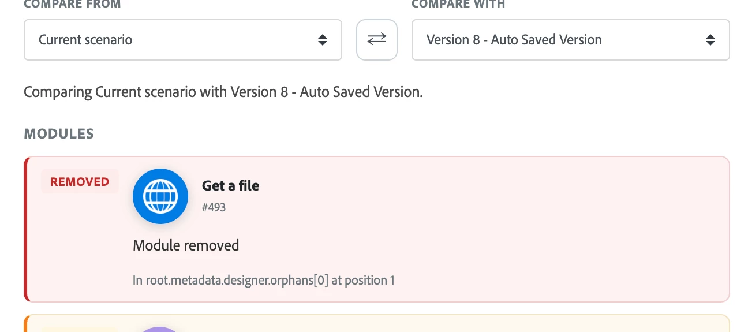
Task: Click the Module removed description text
Action: pyautogui.click(x=186, y=245)
